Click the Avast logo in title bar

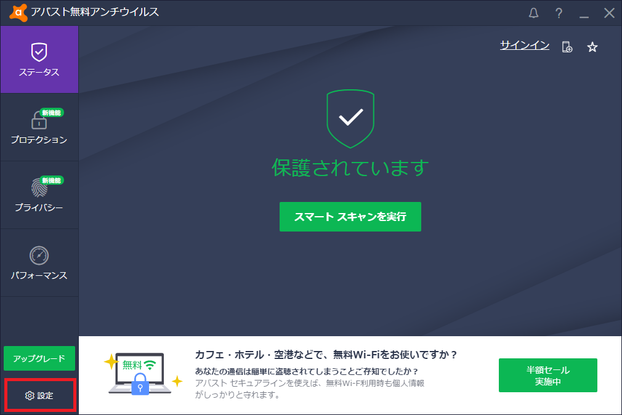(x=18, y=13)
